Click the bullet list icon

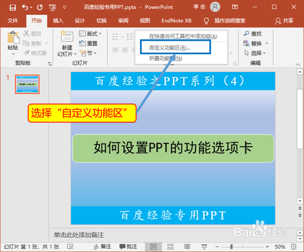116,36
